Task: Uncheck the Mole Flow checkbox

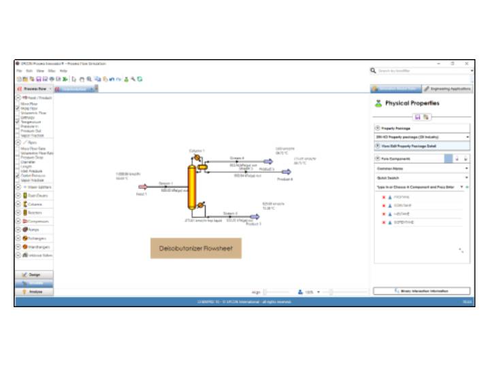Action: (x=18, y=108)
